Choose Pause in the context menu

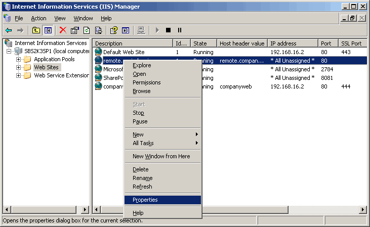coord(163,121)
